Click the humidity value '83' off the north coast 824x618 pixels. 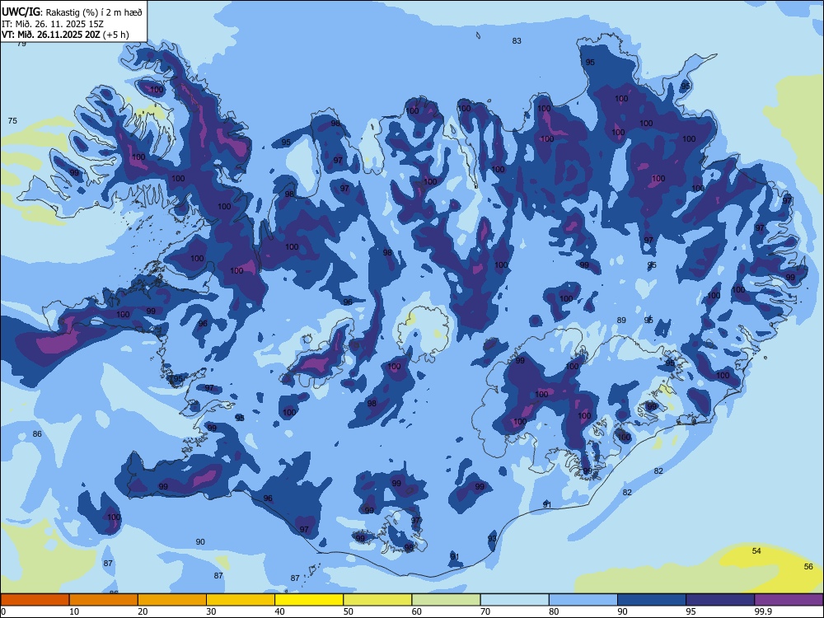click(517, 41)
